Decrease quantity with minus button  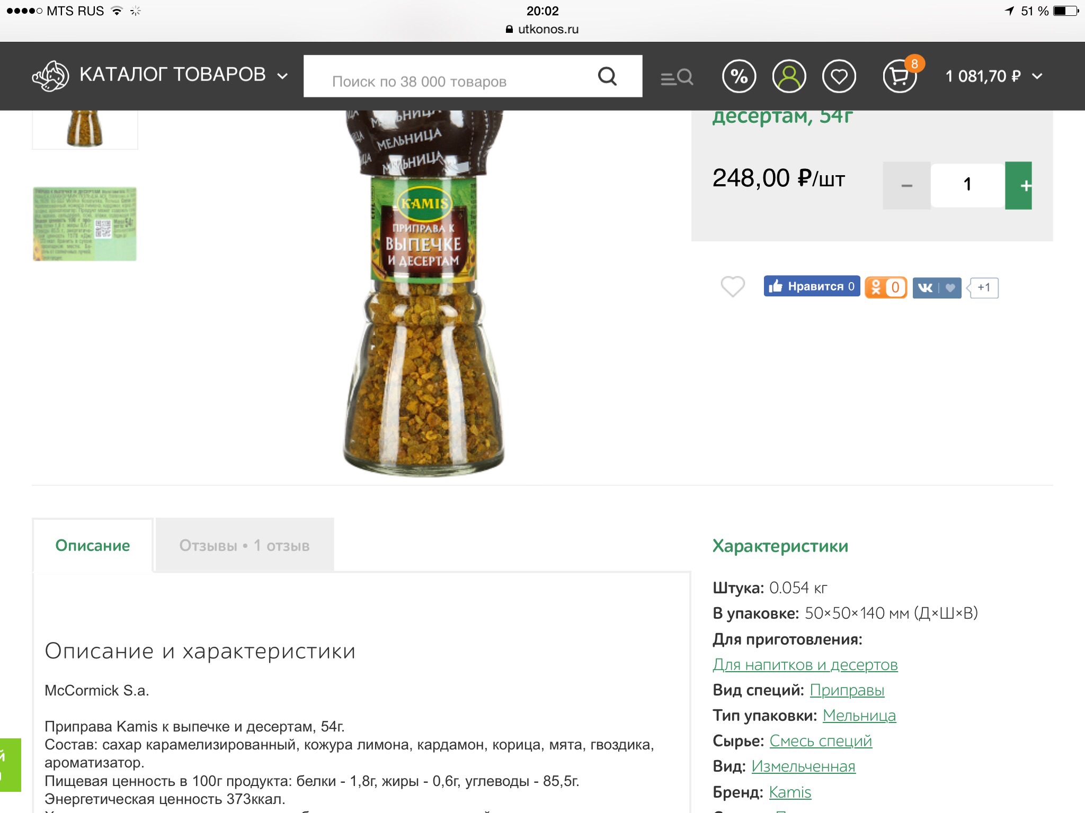point(906,185)
